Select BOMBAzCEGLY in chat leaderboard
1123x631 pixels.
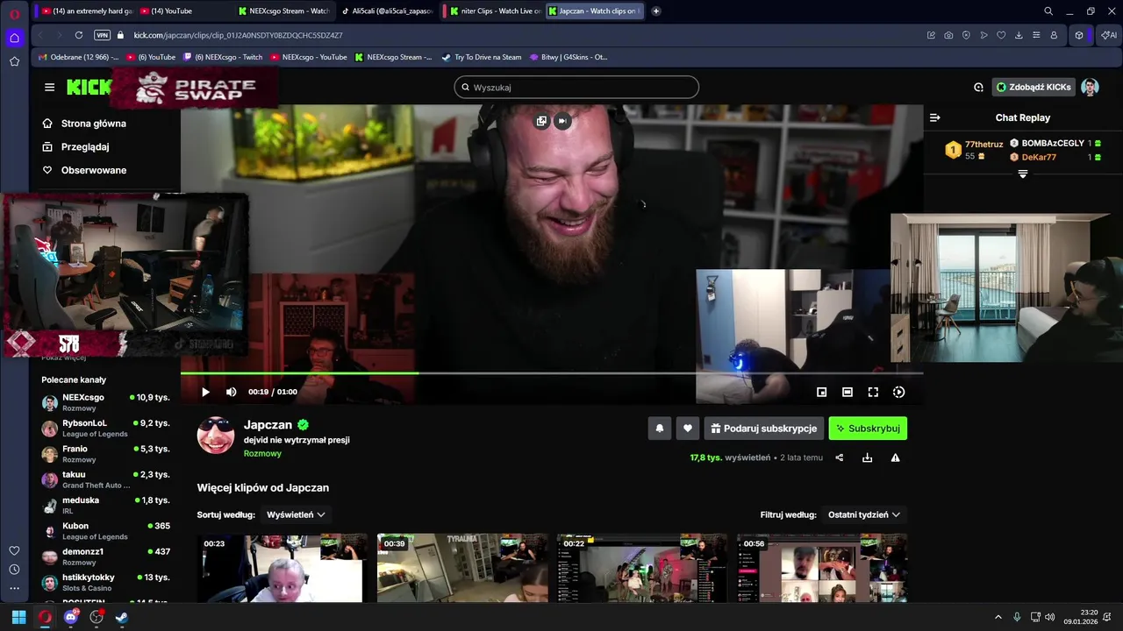pyautogui.click(x=1053, y=143)
